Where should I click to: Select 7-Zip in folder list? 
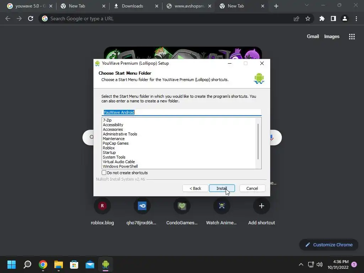tap(107, 120)
